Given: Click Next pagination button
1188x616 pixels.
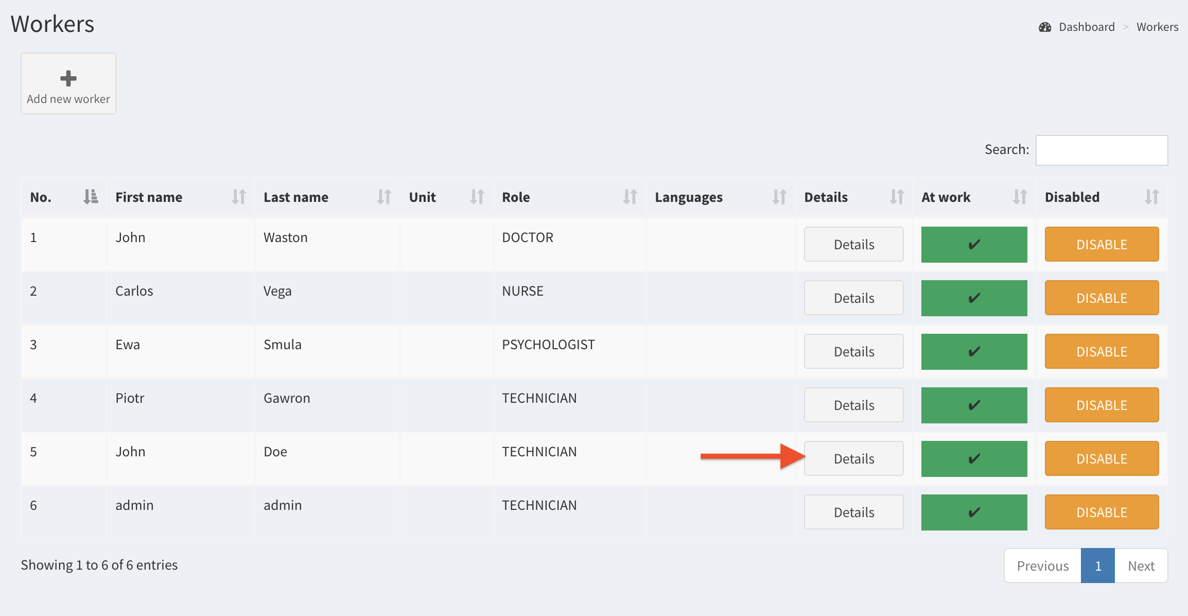Looking at the screenshot, I should click(1141, 566).
